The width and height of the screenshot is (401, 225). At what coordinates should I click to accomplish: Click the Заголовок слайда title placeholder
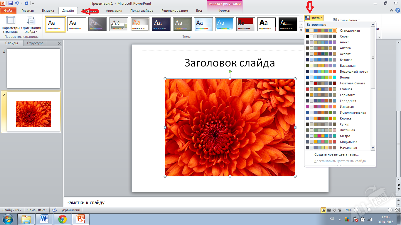pos(230,63)
